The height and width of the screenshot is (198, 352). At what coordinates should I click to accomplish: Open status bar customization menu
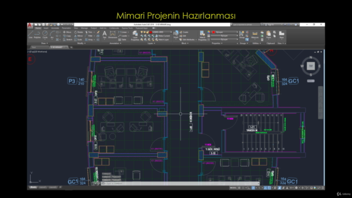click(x=323, y=188)
